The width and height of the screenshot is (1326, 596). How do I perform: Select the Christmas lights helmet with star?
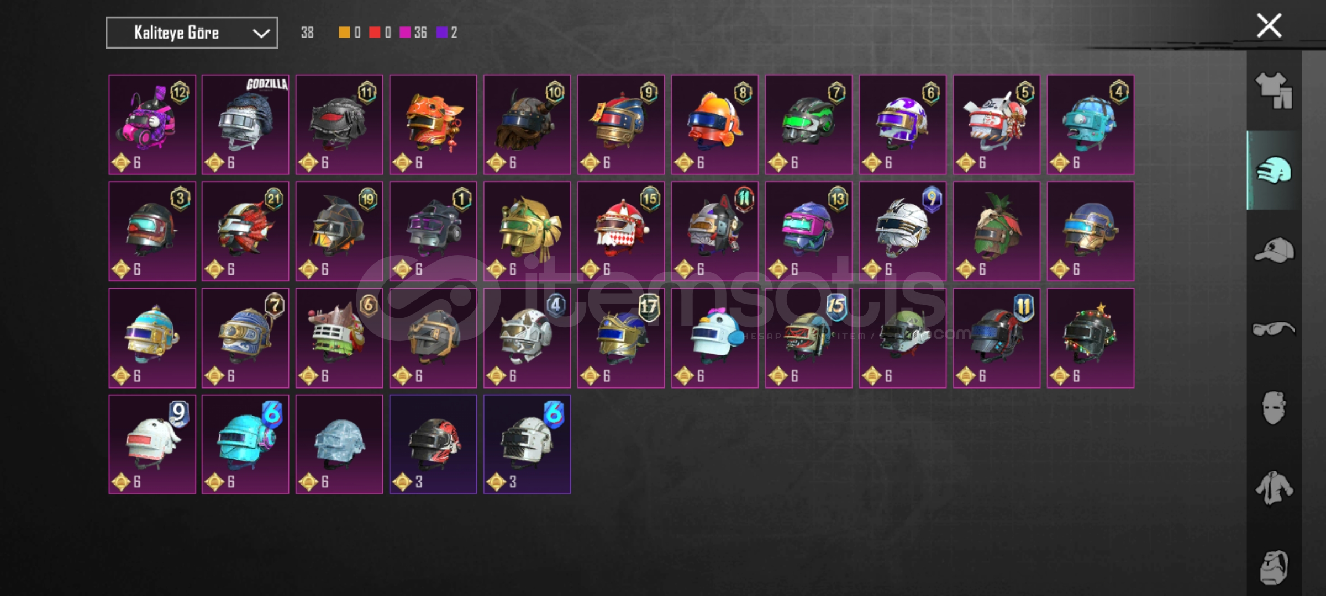click(1091, 338)
